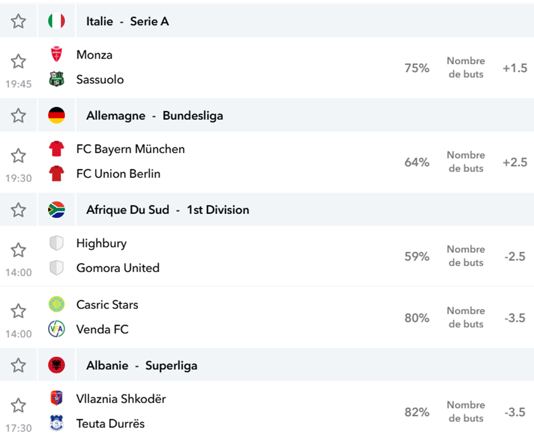534x439 pixels.
Task: Star the Albanie Superliga league
Action: pyautogui.click(x=19, y=365)
